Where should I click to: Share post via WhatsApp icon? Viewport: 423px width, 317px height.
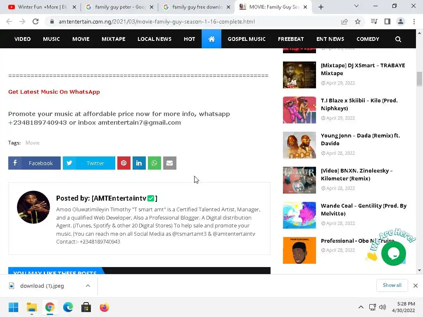[x=154, y=163]
